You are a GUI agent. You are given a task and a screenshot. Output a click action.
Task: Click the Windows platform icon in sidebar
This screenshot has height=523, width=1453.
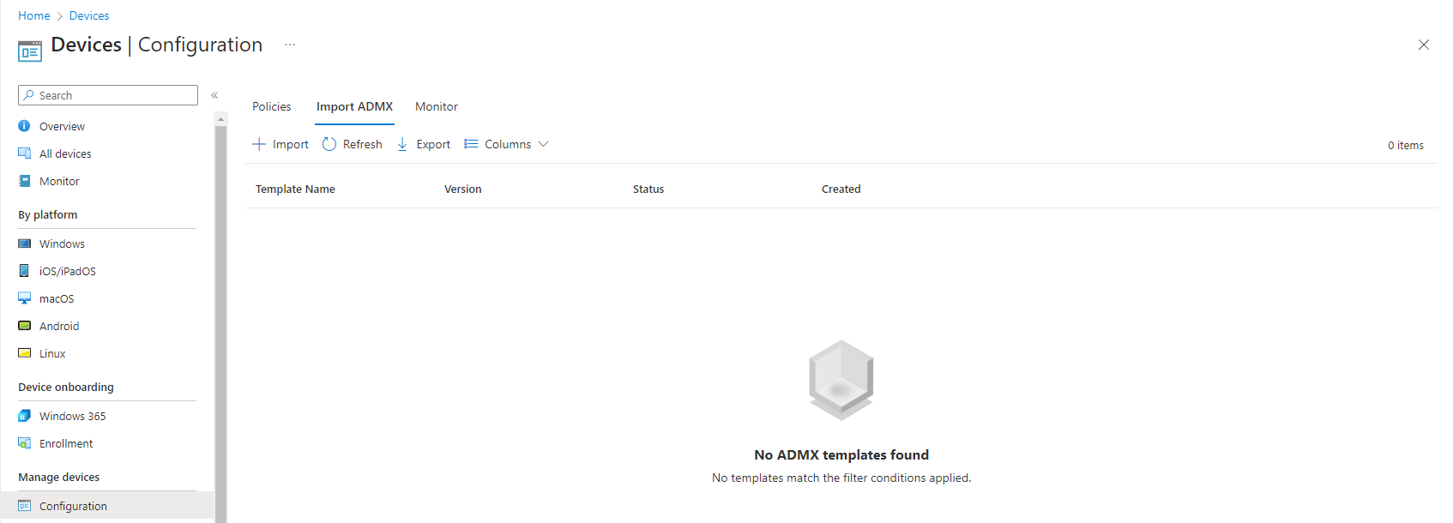pos(25,243)
